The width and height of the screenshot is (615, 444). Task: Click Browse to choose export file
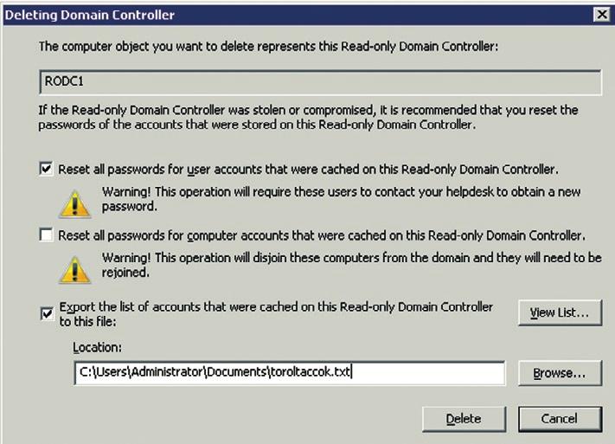coord(560,373)
